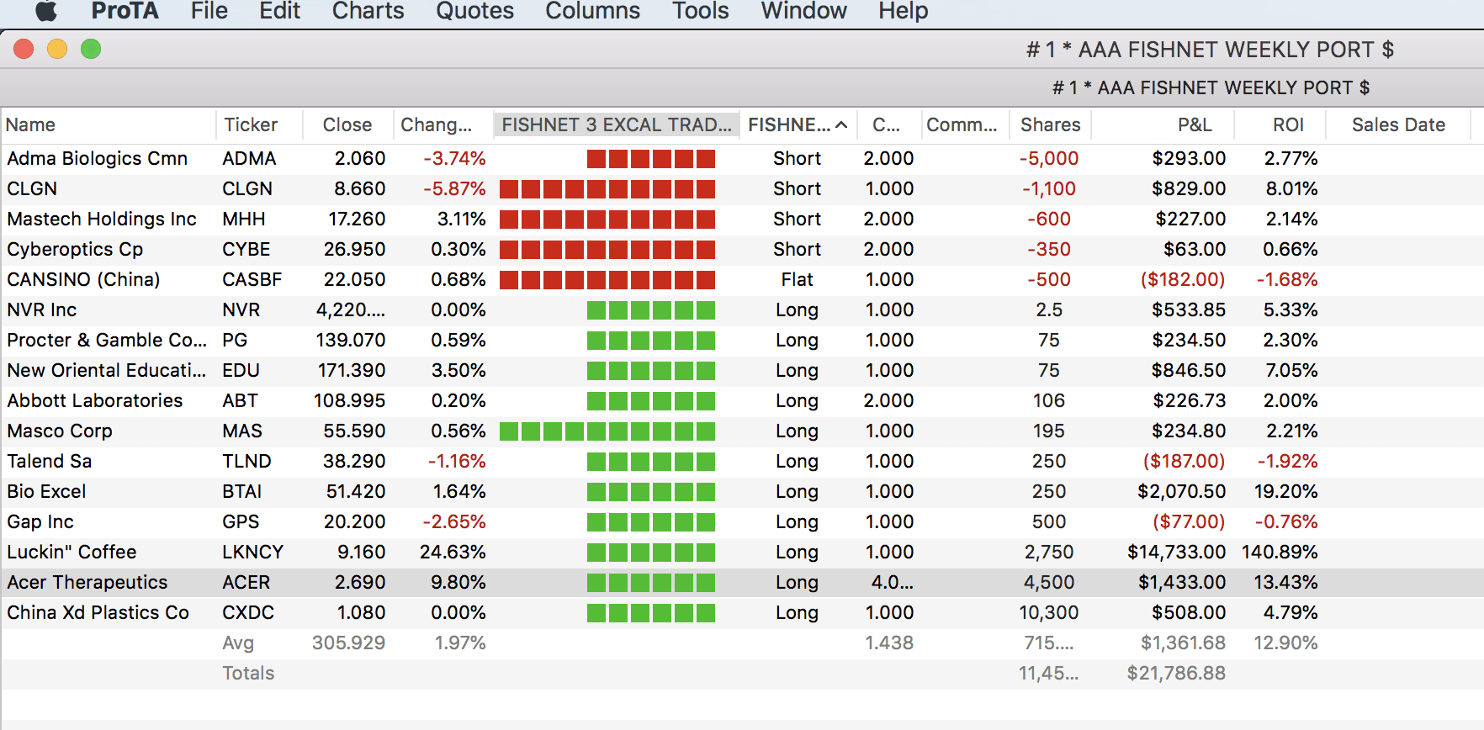Screen dimensions: 1484x730
Task: Click the yellow minimize window button
Action: tap(57, 49)
